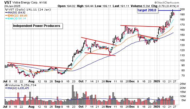Click the cyan EMA(8) line marker
The height and width of the screenshot is (109, 190).
7,19
